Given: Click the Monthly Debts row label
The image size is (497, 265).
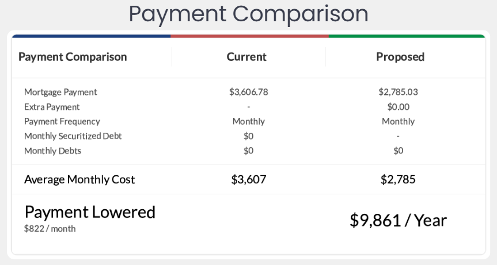Looking at the screenshot, I should pyautogui.click(x=52, y=151).
